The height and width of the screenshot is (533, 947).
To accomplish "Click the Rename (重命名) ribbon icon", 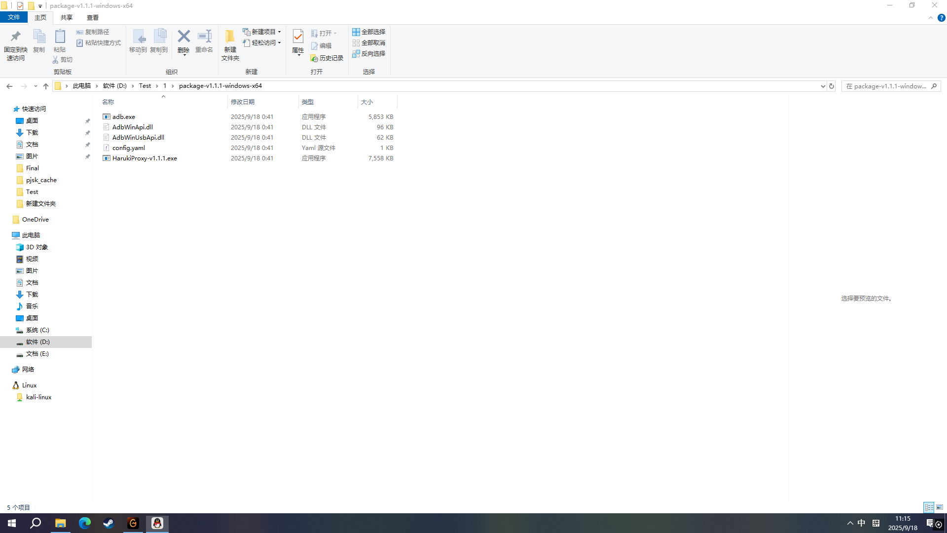I will coord(204,40).
